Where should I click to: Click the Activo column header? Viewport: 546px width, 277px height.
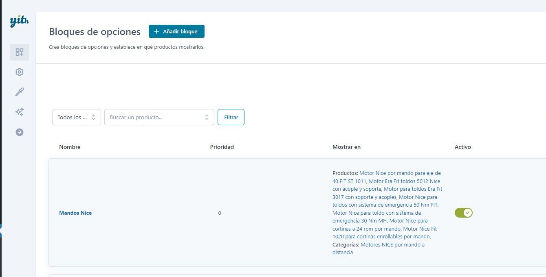click(x=463, y=147)
